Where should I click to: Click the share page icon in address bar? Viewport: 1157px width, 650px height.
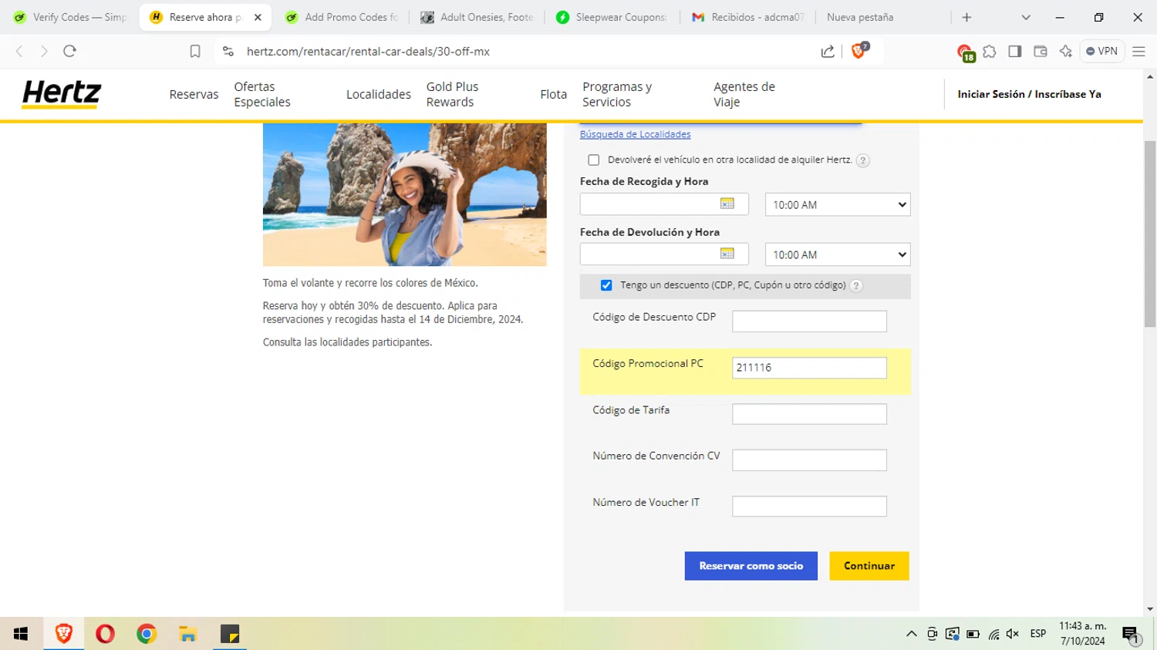(828, 51)
